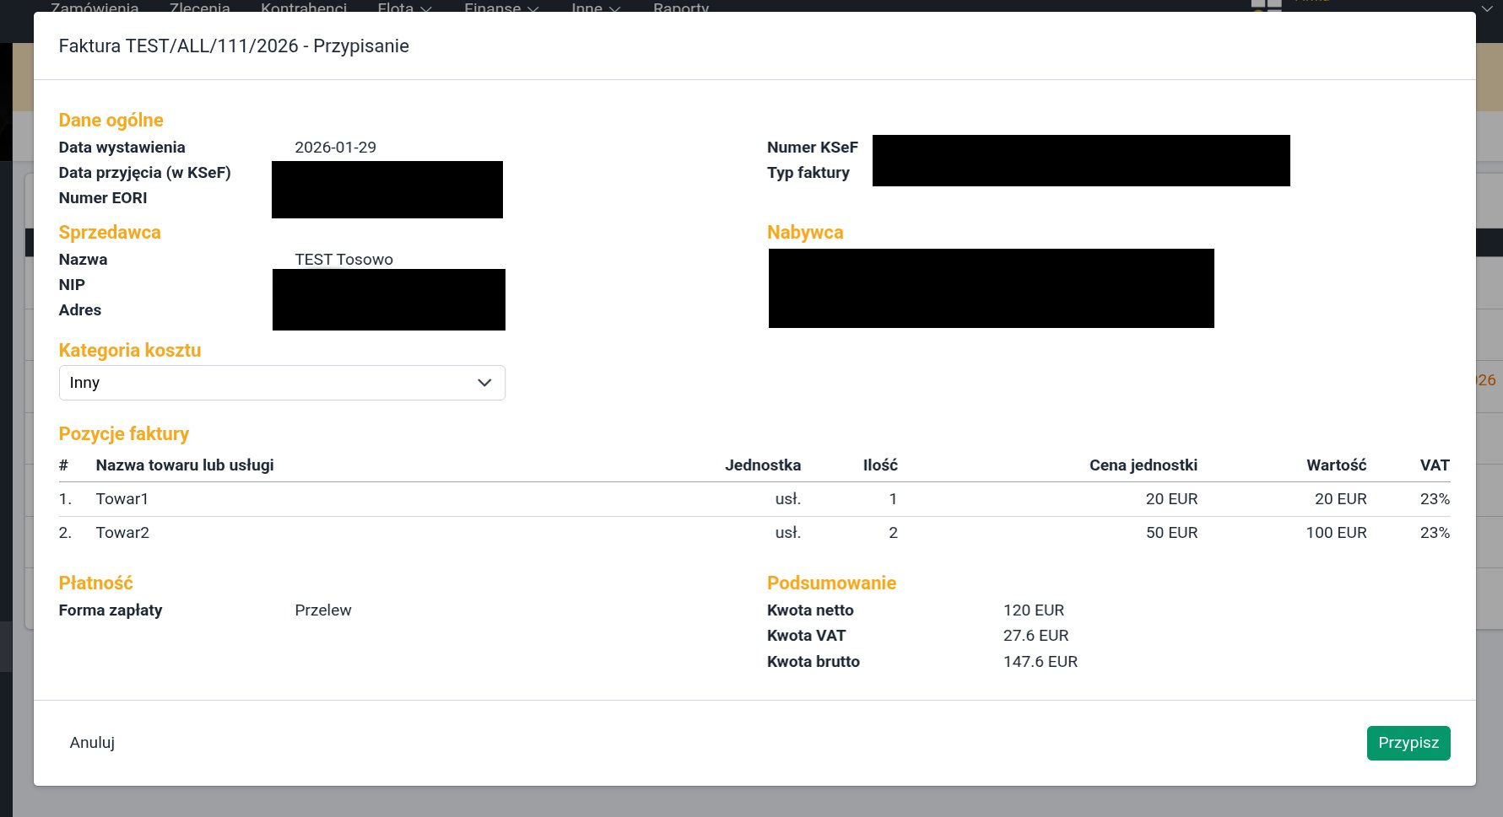Viewport: 1503px width, 817px height.
Task: Open Kontrahenci from the navigation bar
Action: point(304,8)
